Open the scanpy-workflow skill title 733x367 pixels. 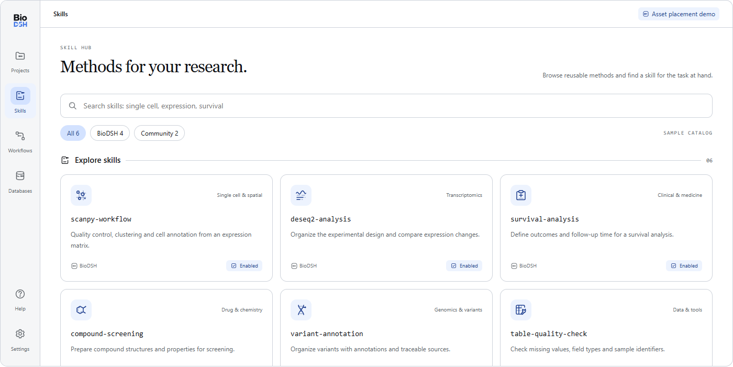coord(101,219)
